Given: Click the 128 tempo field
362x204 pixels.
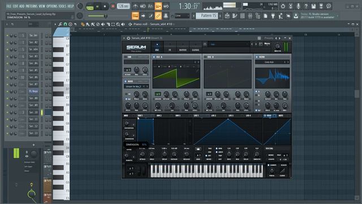Looking at the screenshot, I should tap(123, 6).
